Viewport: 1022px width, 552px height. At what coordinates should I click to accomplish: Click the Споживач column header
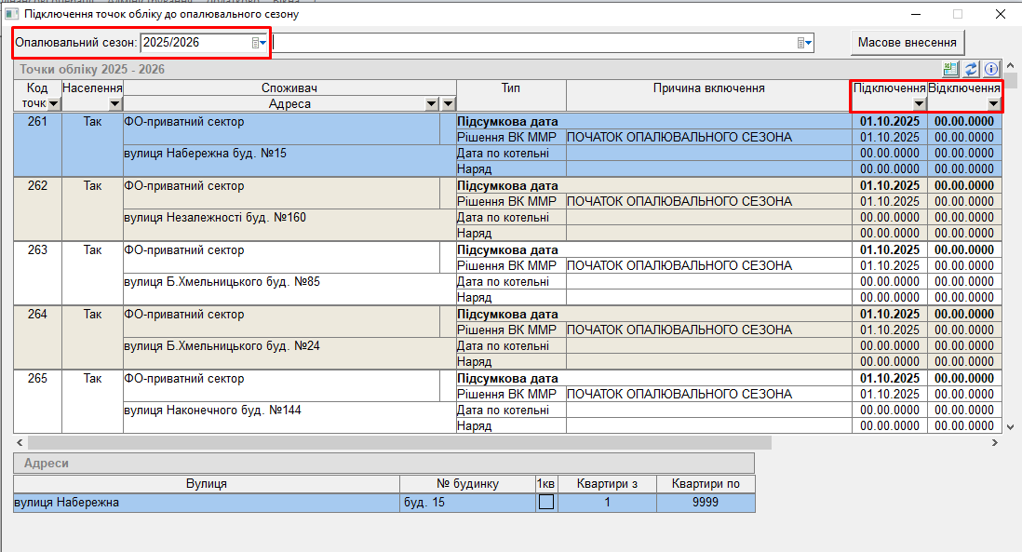pos(289,88)
